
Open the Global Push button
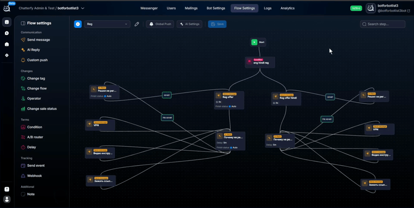coord(160,24)
